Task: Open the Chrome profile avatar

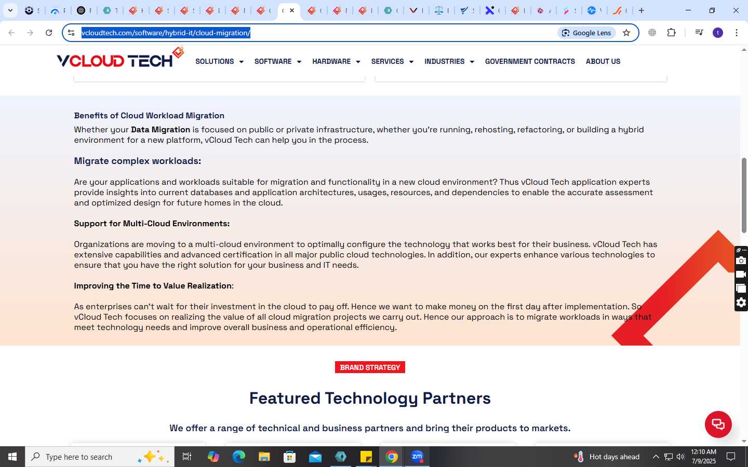Action: pos(718,33)
